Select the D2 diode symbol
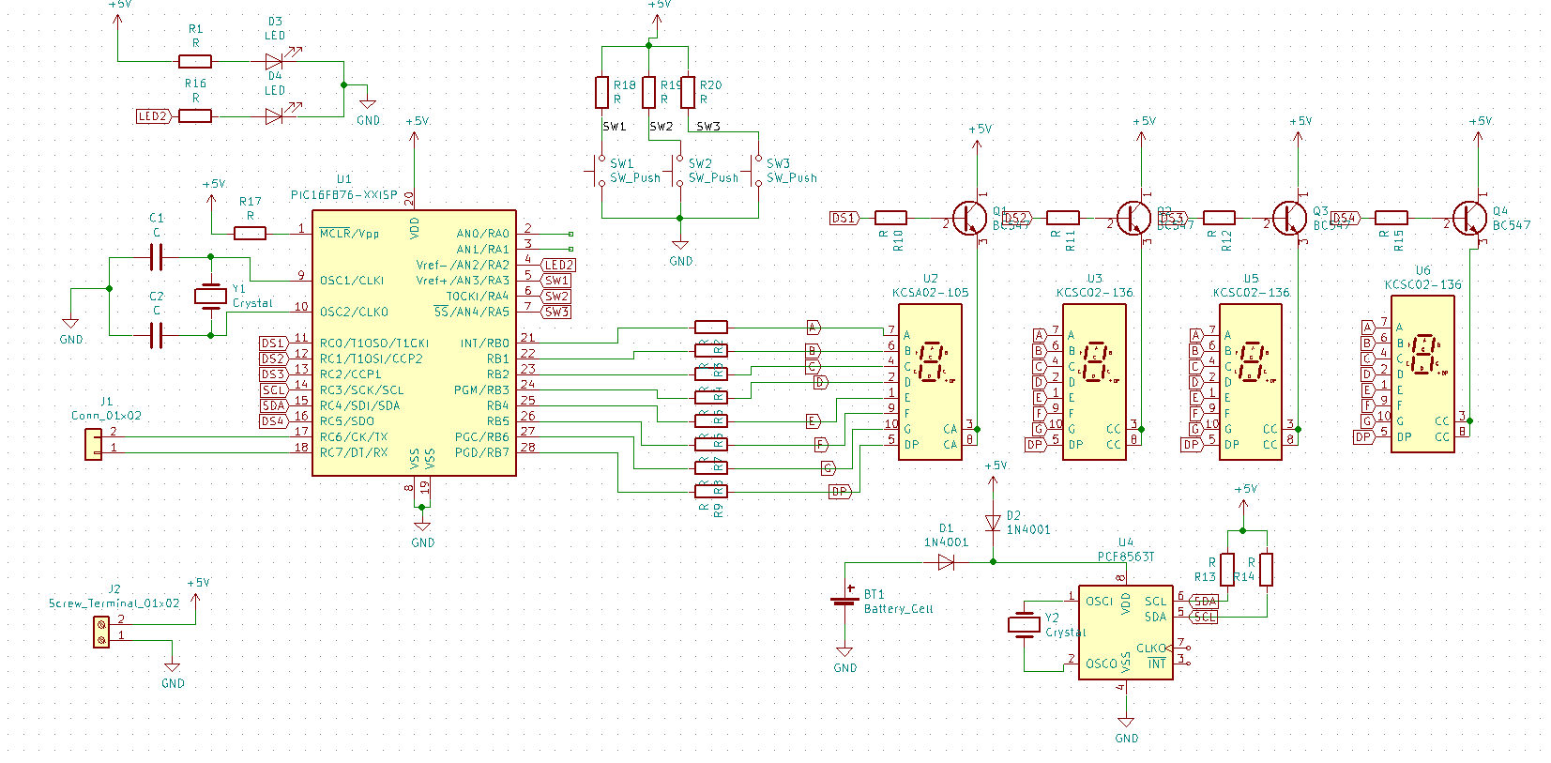This screenshot has width=1551, height=763. [993, 523]
